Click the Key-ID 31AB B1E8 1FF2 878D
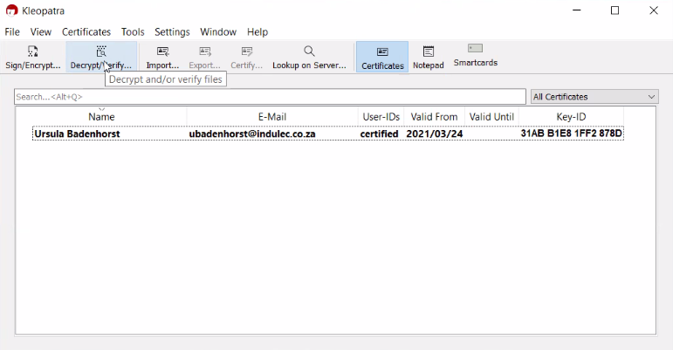 571,134
